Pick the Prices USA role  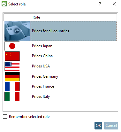pos(41,66)
